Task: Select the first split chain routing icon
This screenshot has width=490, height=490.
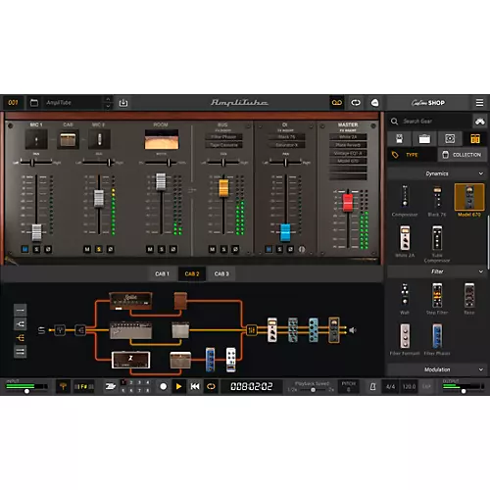Action: [21, 323]
